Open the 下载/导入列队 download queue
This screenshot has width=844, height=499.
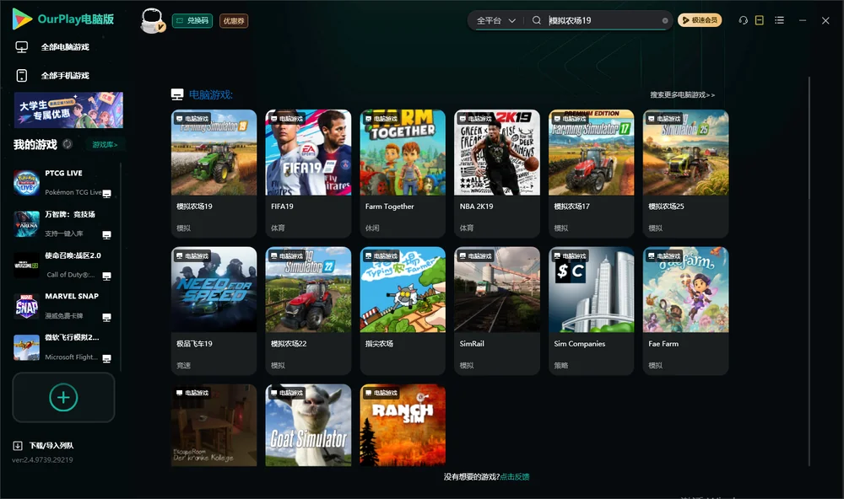tap(43, 445)
